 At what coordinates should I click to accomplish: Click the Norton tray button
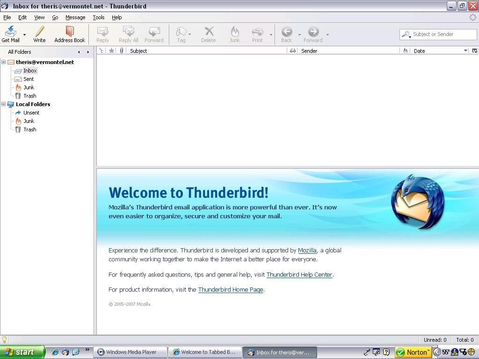pos(413,352)
